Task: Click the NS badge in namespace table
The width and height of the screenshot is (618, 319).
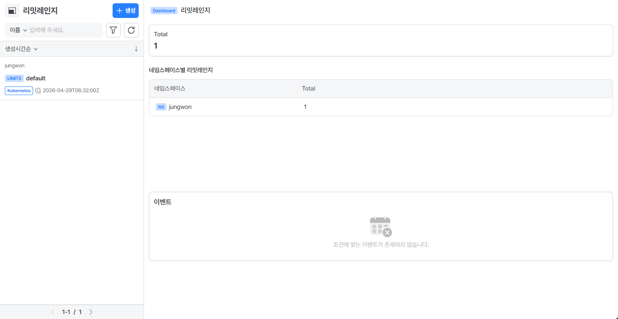Action: click(161, 107)
